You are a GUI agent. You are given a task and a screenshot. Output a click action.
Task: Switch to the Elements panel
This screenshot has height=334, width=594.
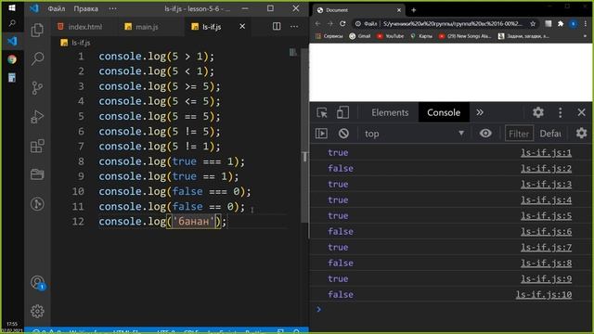(390, 112)
